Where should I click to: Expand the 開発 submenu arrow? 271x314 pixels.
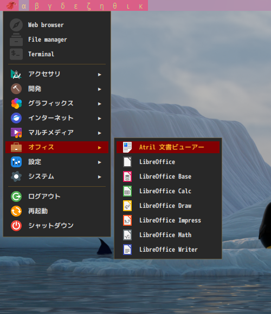[x=99, y=89]
